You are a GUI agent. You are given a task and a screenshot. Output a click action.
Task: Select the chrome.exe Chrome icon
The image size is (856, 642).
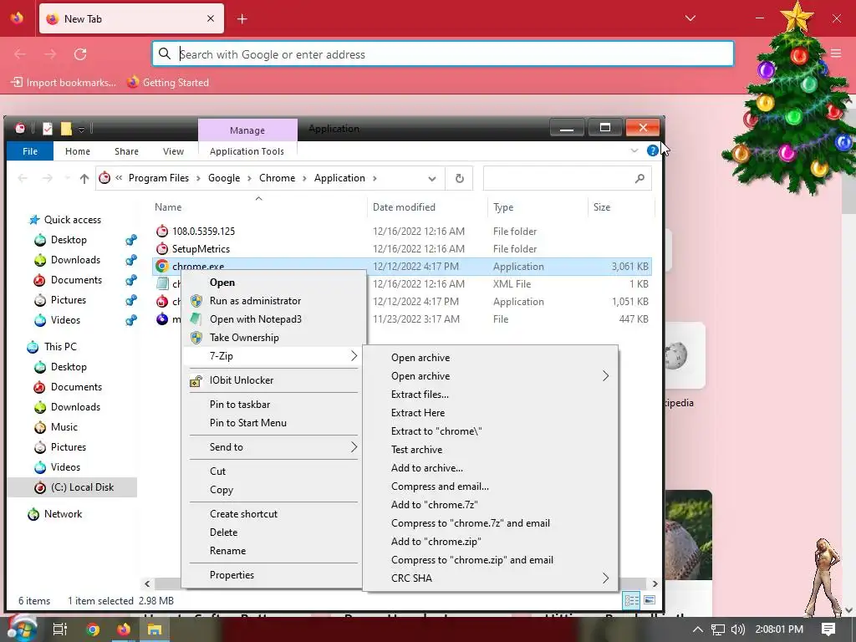click(x=162, y=267)
